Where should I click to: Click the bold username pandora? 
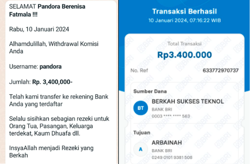coord(51,67)
